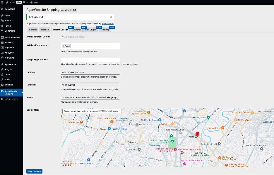
Task: Click the Pages icon in sidebar
Action: pyautogui.click(x=2, y=26)
